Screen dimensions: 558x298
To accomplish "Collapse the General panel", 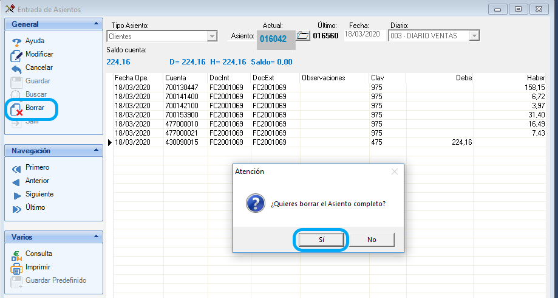I will (x=96, y=24).
